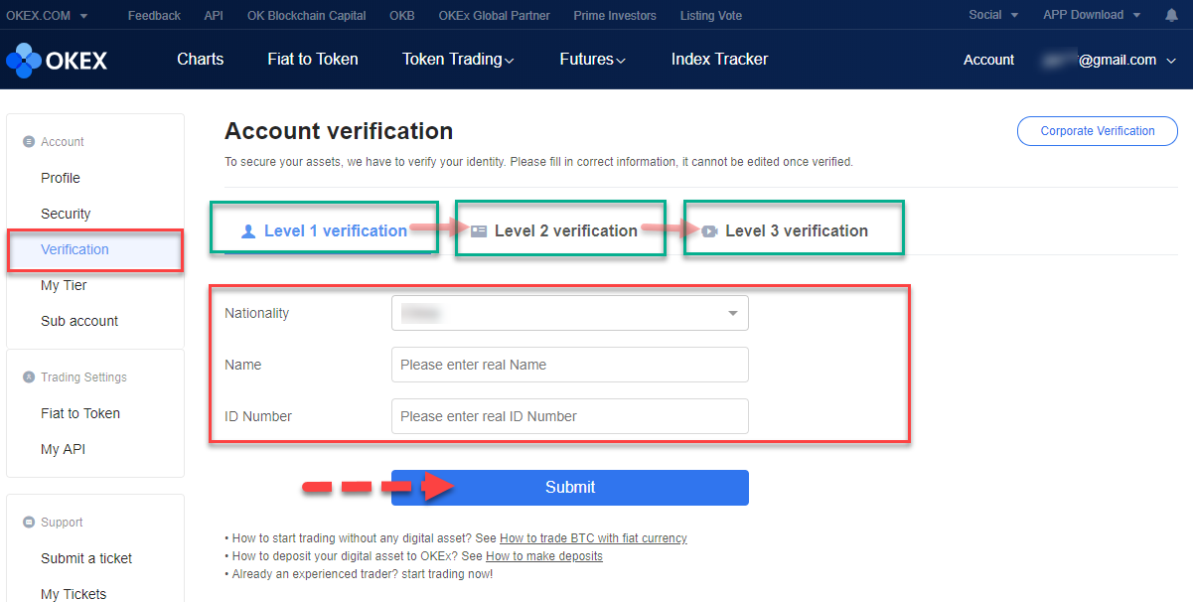Switch to Level 1 verification tab
1193x602 pixels.
[325, 230]
